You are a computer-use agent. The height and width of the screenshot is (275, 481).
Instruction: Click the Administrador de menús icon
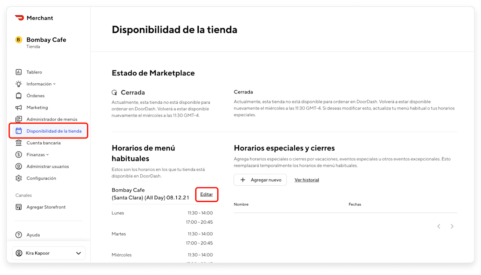tap(18, 119)
